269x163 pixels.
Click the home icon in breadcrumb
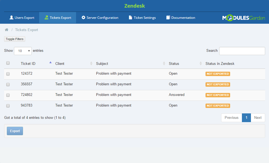pyautogui.click(x=7, y=30)
